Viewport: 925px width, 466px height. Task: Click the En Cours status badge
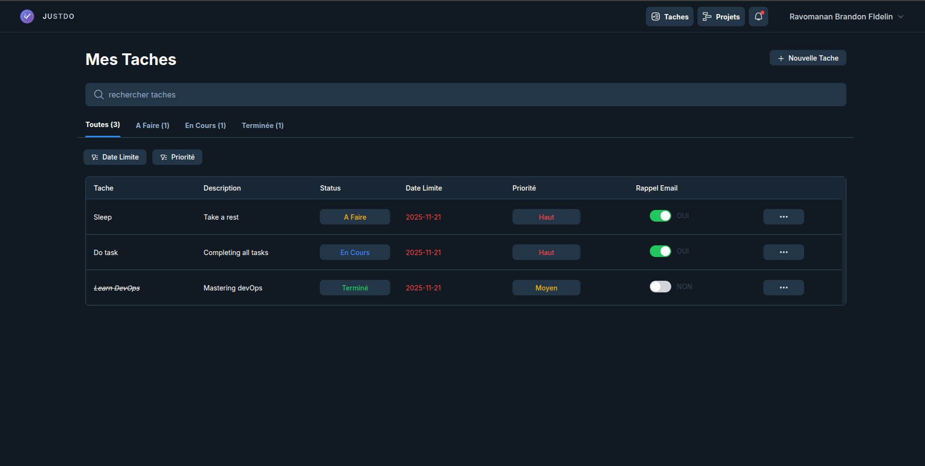pyautogui.click(x=355, y=252)
